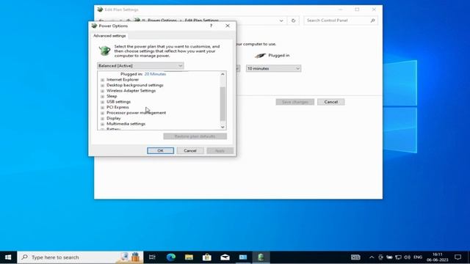470x264 pixels.
Task: Expand the Sleep settings node
Action: [103, 96]
